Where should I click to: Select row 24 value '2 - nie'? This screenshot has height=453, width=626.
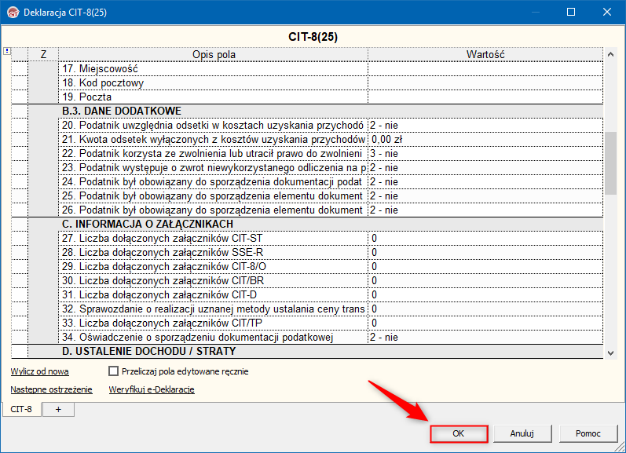(485, 181)
